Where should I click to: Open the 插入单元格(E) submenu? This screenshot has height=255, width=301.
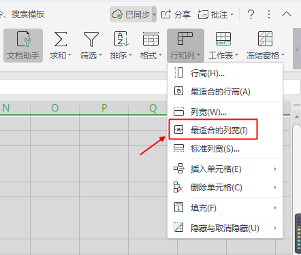tap(225, 169)
